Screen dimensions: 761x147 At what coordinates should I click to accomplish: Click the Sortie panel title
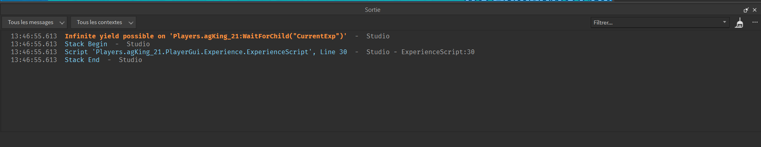[373, 10]
